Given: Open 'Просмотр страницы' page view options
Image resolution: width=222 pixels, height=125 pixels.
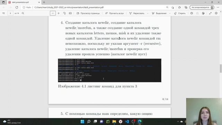Looking at the screenshot, I should click(x=88, y=13).
